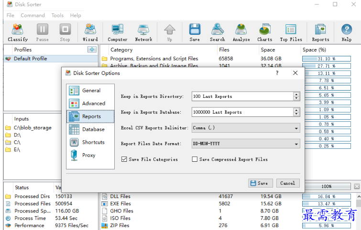
Task: Click the 16.84 % DLL space bar
Action: point(327,197)
